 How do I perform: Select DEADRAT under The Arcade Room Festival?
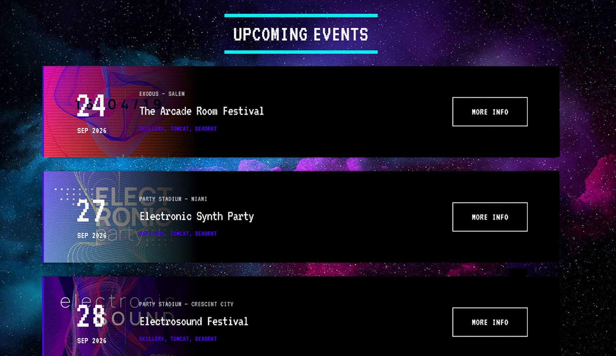[206, 129]
